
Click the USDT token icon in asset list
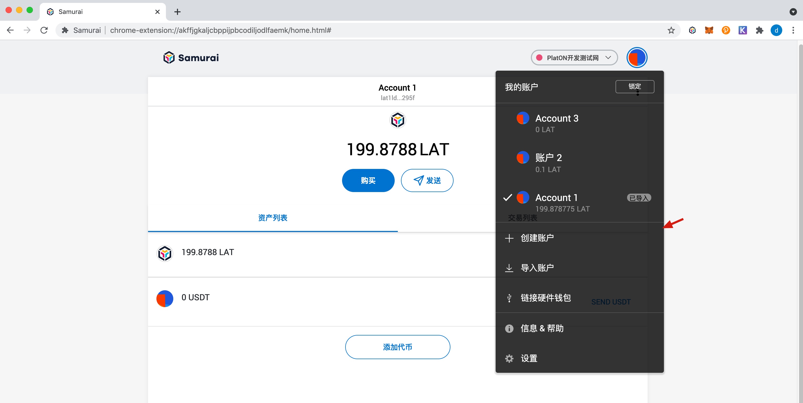[165, 297]
